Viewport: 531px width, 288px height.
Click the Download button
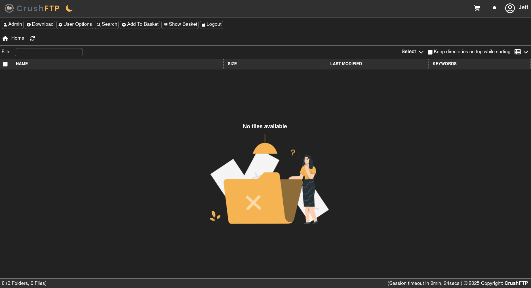point(40,25)
